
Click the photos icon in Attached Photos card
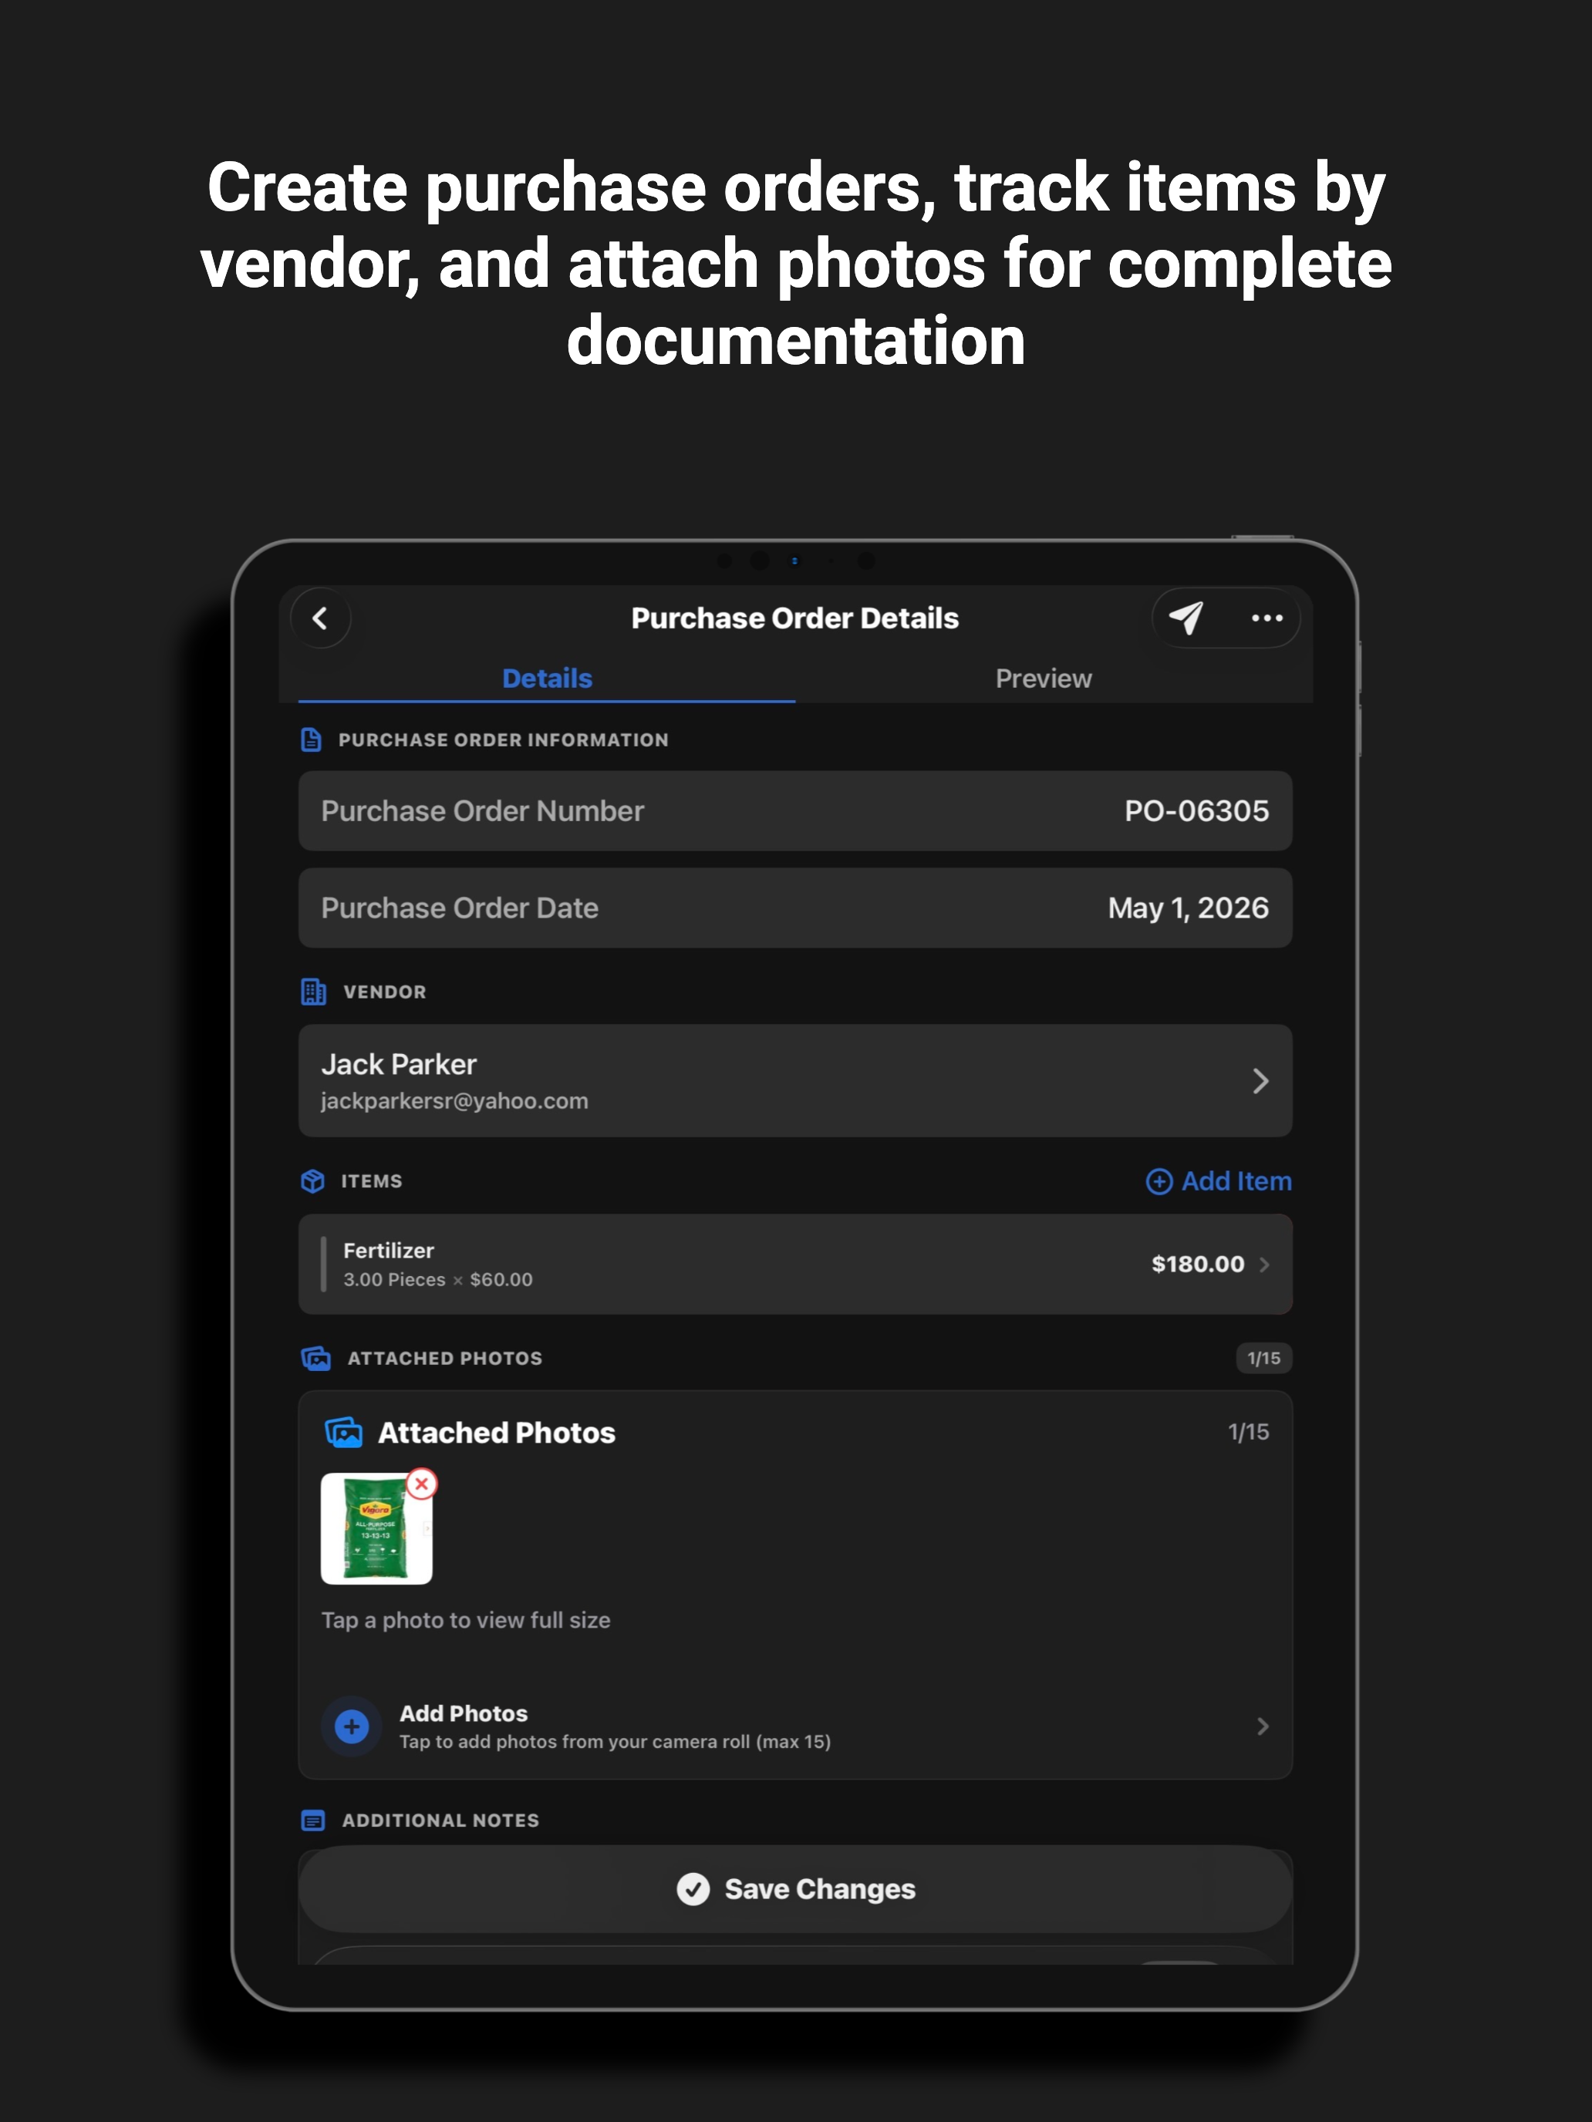tap(343, 1432)
